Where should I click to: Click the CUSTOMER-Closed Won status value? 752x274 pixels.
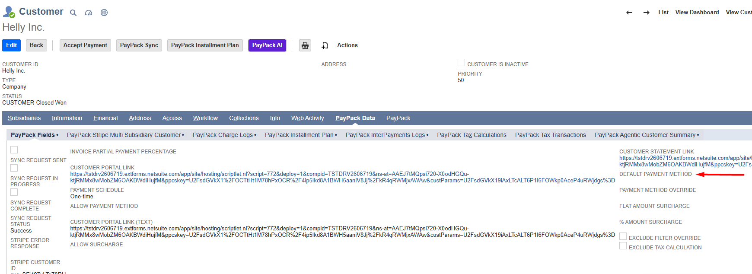[34, 103]
